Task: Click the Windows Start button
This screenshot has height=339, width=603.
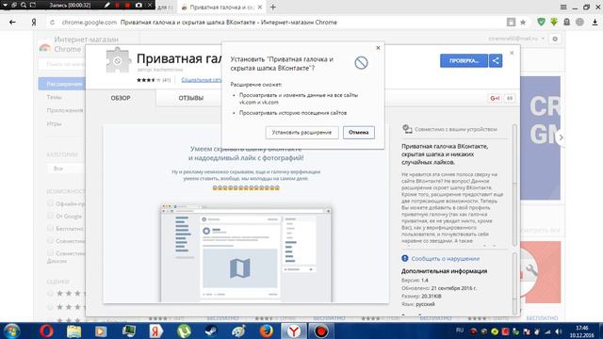Action: (x=11, y=331)
